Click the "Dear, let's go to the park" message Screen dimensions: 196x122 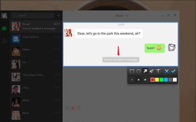109,33
